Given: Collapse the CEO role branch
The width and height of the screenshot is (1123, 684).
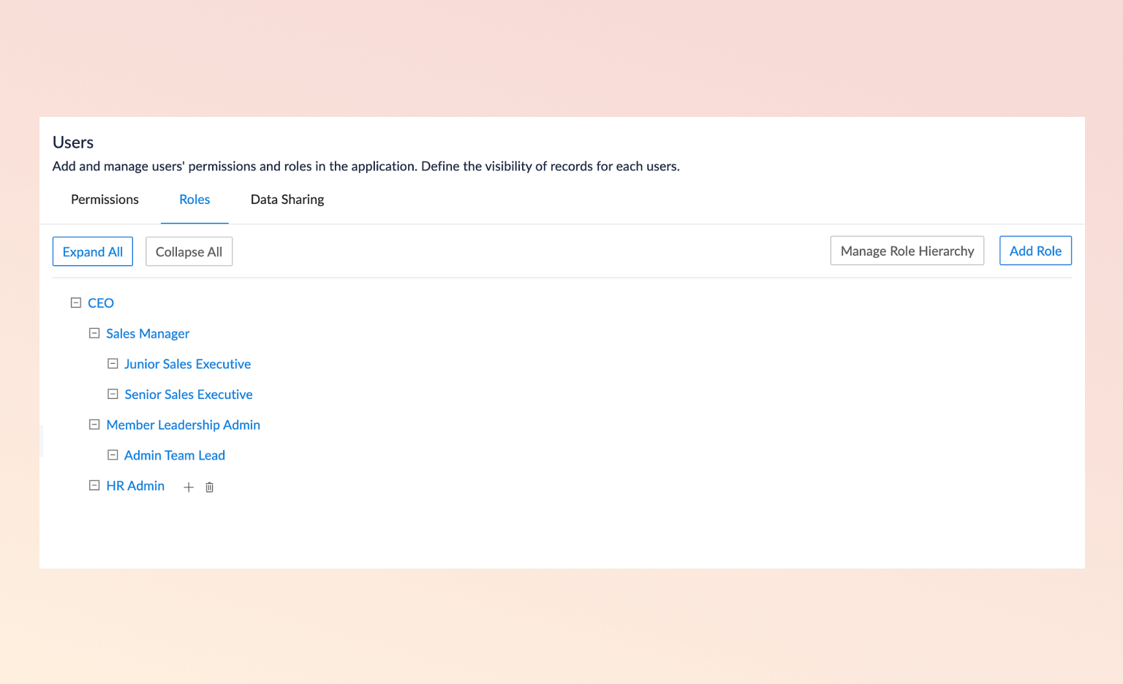Looking at the screenshot, I should tap(76, 302).
